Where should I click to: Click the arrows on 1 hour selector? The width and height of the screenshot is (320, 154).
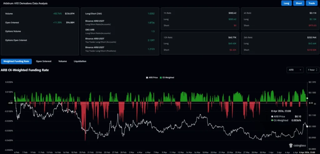(x=317, y=70)
